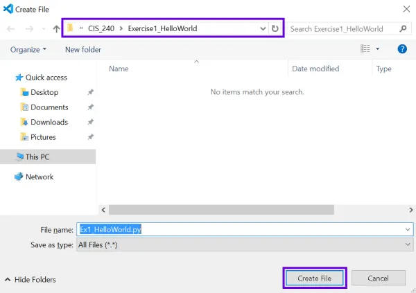The image size is (416, 293).
Task: Click the horizontal scrollbar right arrow
Action: click(411, 210)
